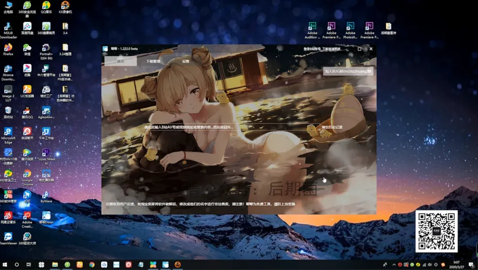The width and height of the screenshot is (478, 270).
Task: Select the 腾讯视频 desktop icon
Action: (x=27, y=155)
